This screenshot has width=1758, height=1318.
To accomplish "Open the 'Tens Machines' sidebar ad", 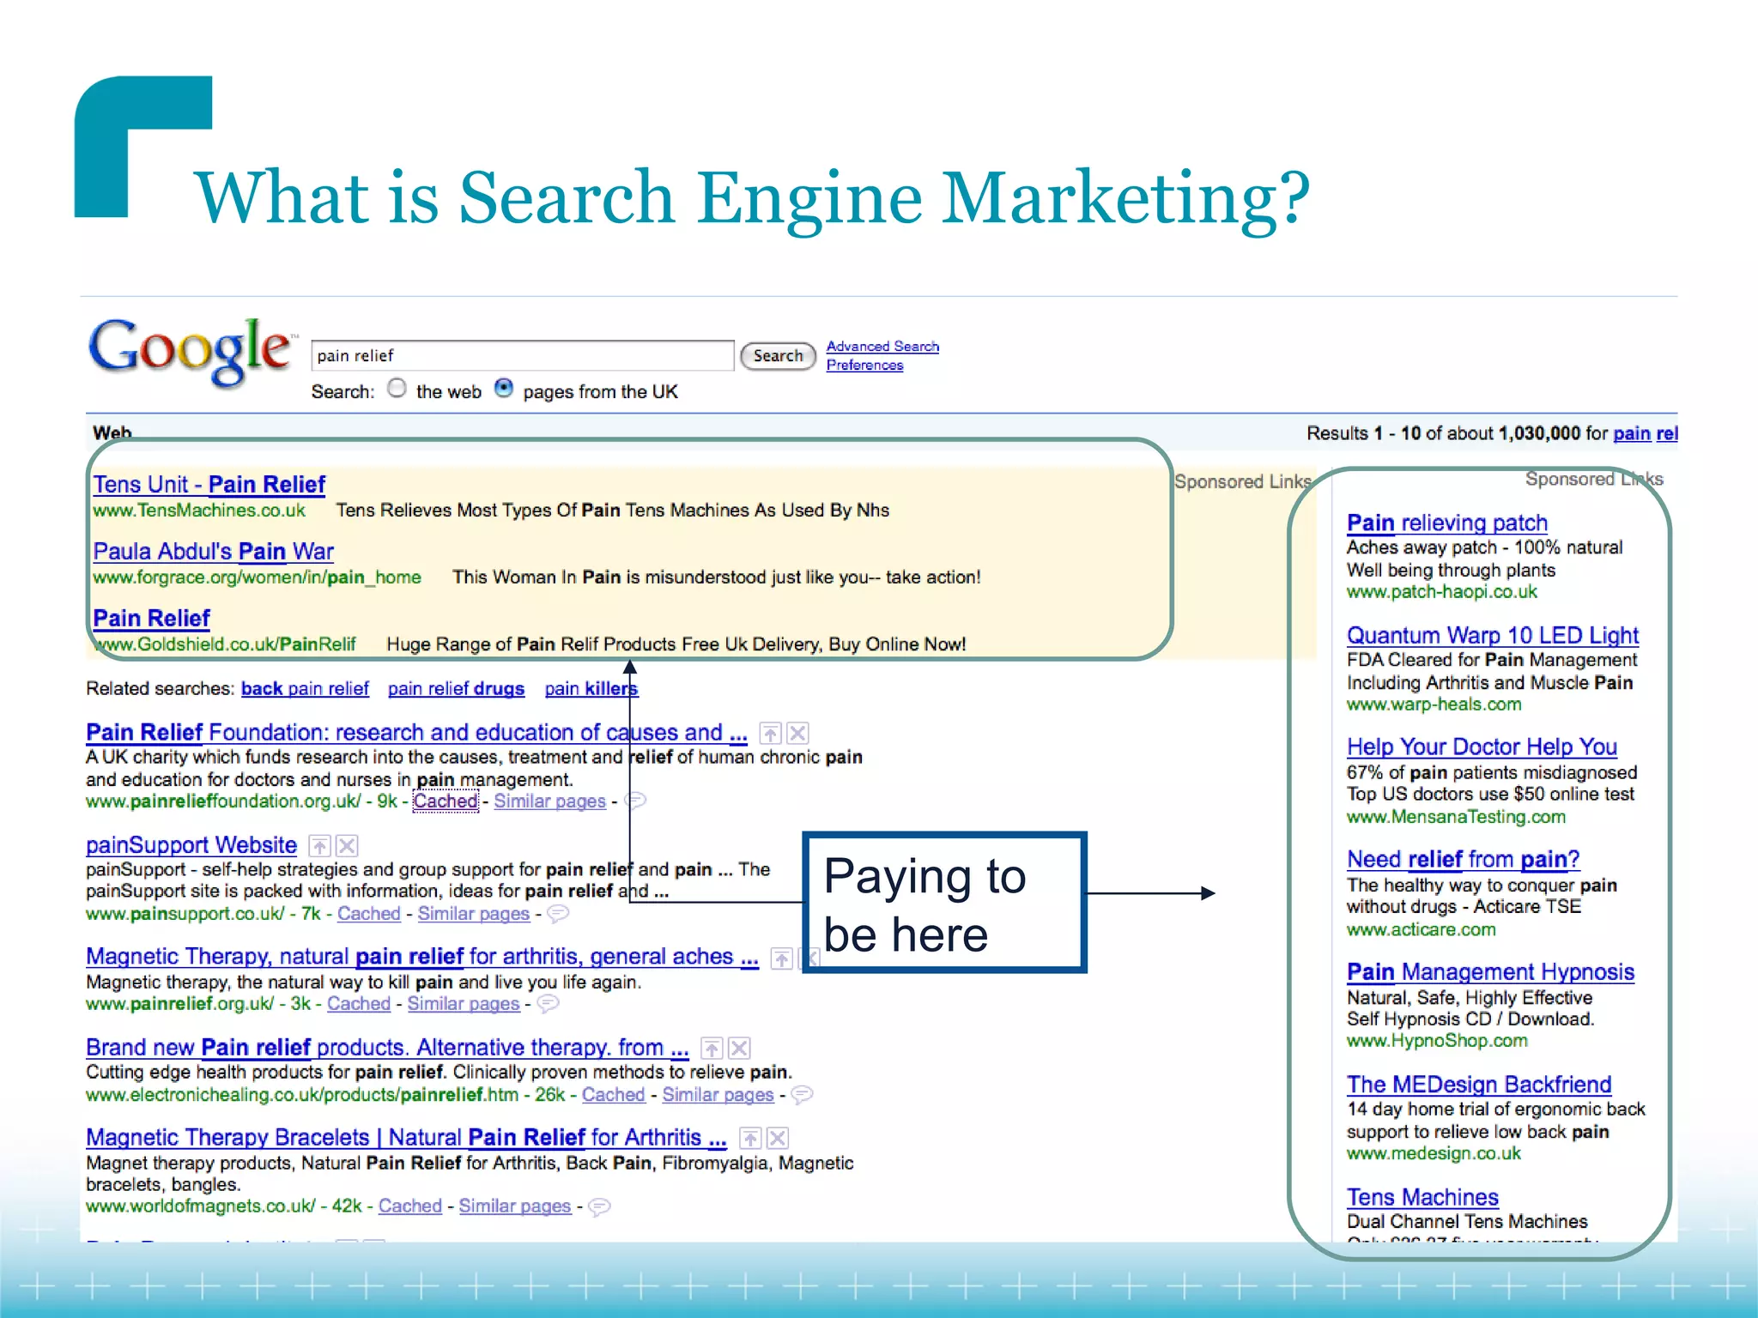I will (x=1423, y=1198).
